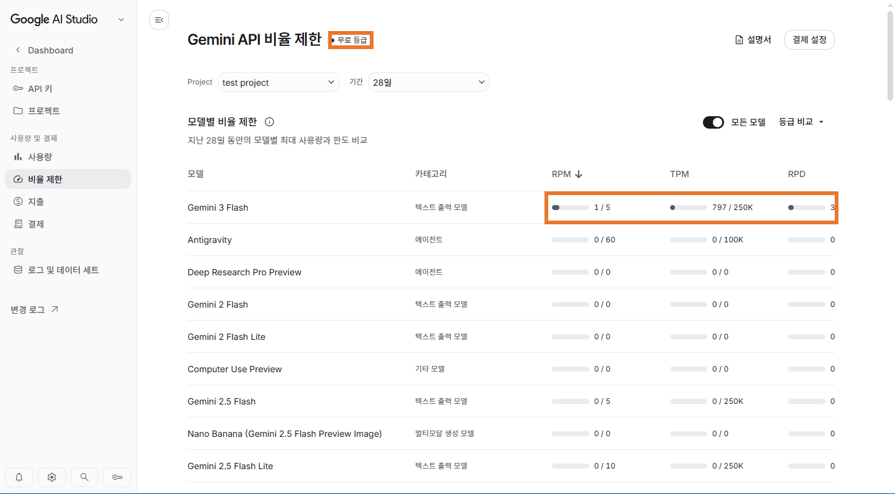Open settings gear icon in sidebar footer
The image size is (895, 494).
tap(52, 477)
